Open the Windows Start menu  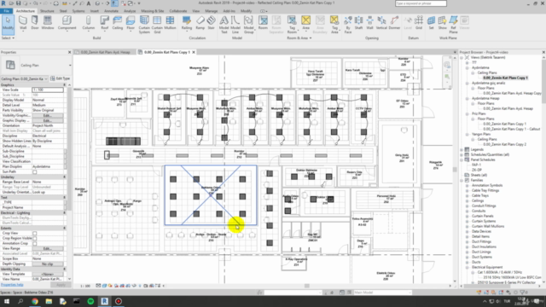click(x=7, y=301)
